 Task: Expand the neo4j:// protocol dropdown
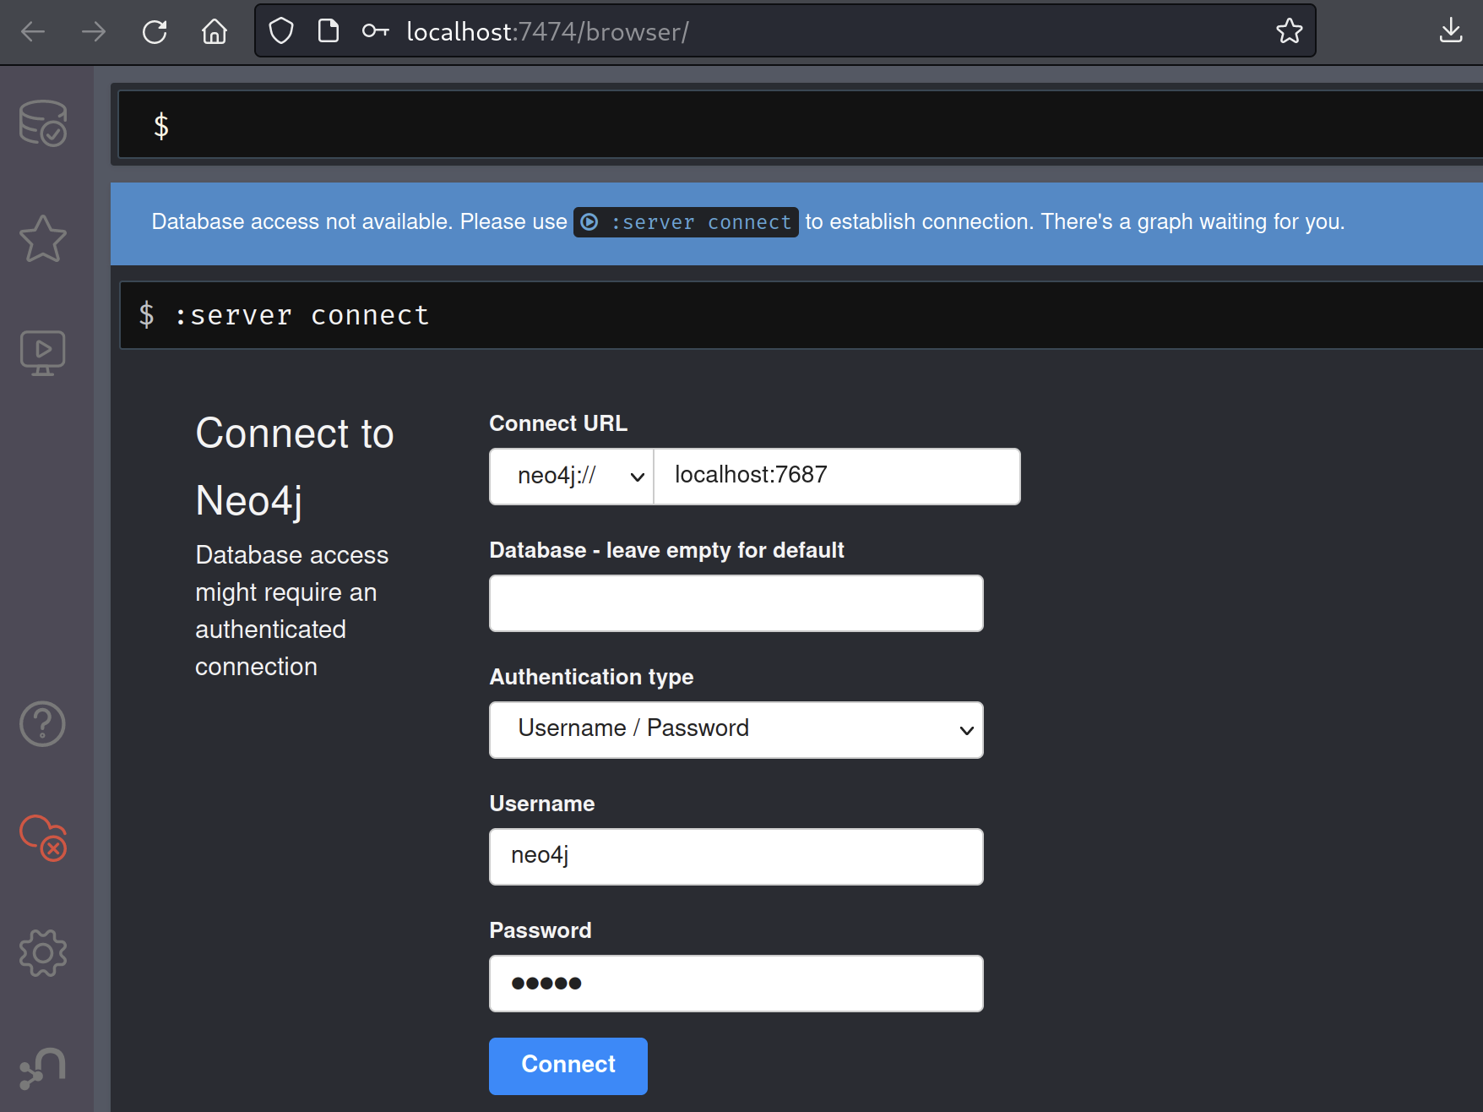coord(572,477)
